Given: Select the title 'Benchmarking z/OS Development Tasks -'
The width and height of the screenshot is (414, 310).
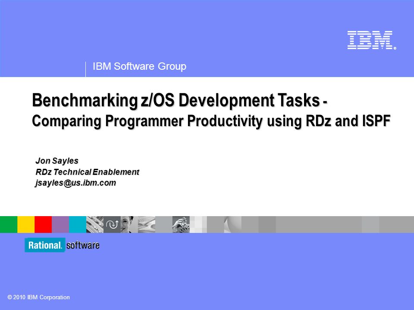Looking at the screenshot, I should [x=179, y=100].
